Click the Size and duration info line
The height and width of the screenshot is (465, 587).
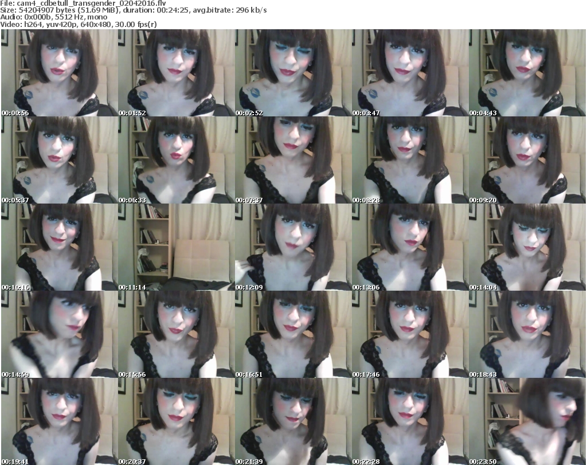(134, 10)
